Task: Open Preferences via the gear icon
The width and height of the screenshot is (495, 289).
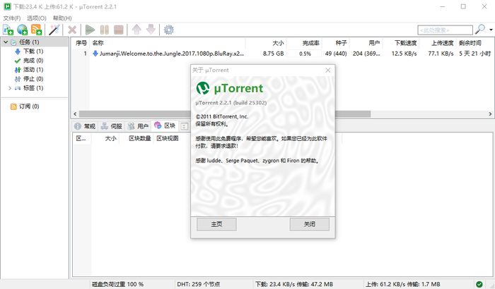Action: click(168, 30)
